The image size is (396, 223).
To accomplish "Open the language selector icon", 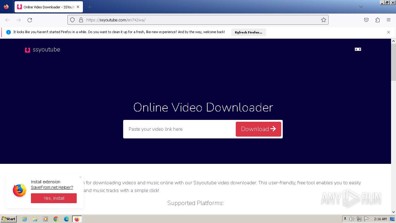I will (x=358, y=49).
